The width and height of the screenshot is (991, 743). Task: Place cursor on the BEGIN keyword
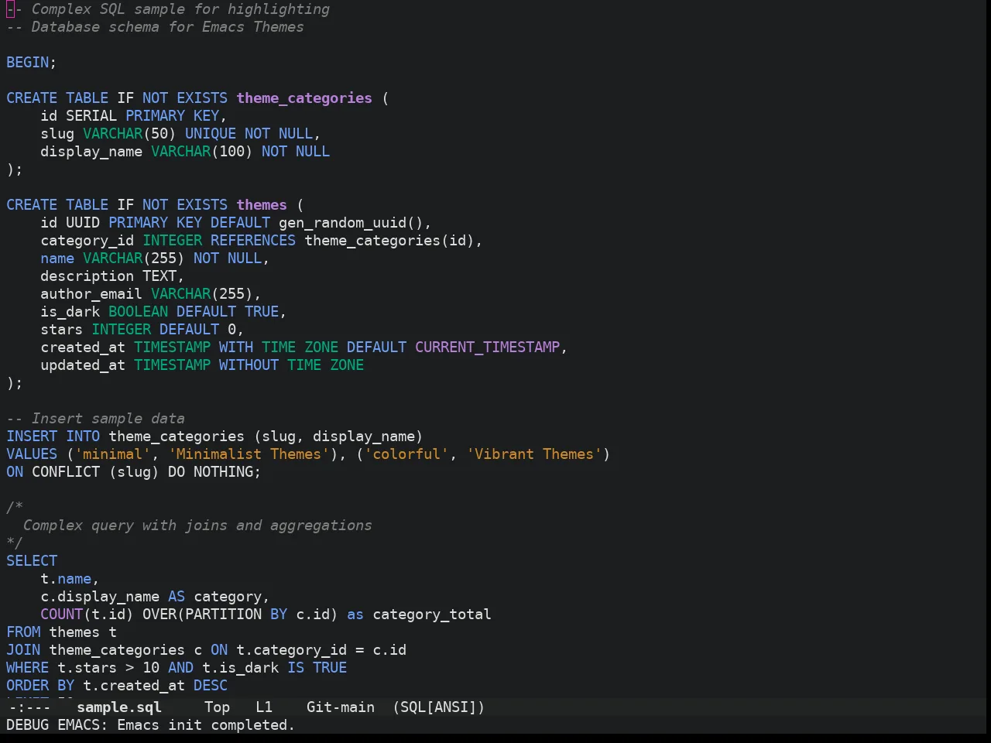point(28,62)
